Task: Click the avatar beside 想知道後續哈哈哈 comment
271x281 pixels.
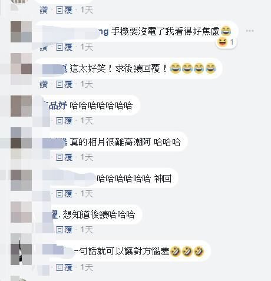Action: [21, 212]
